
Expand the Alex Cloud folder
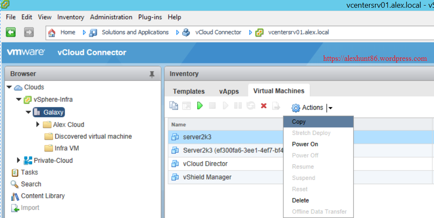point(38,125)
